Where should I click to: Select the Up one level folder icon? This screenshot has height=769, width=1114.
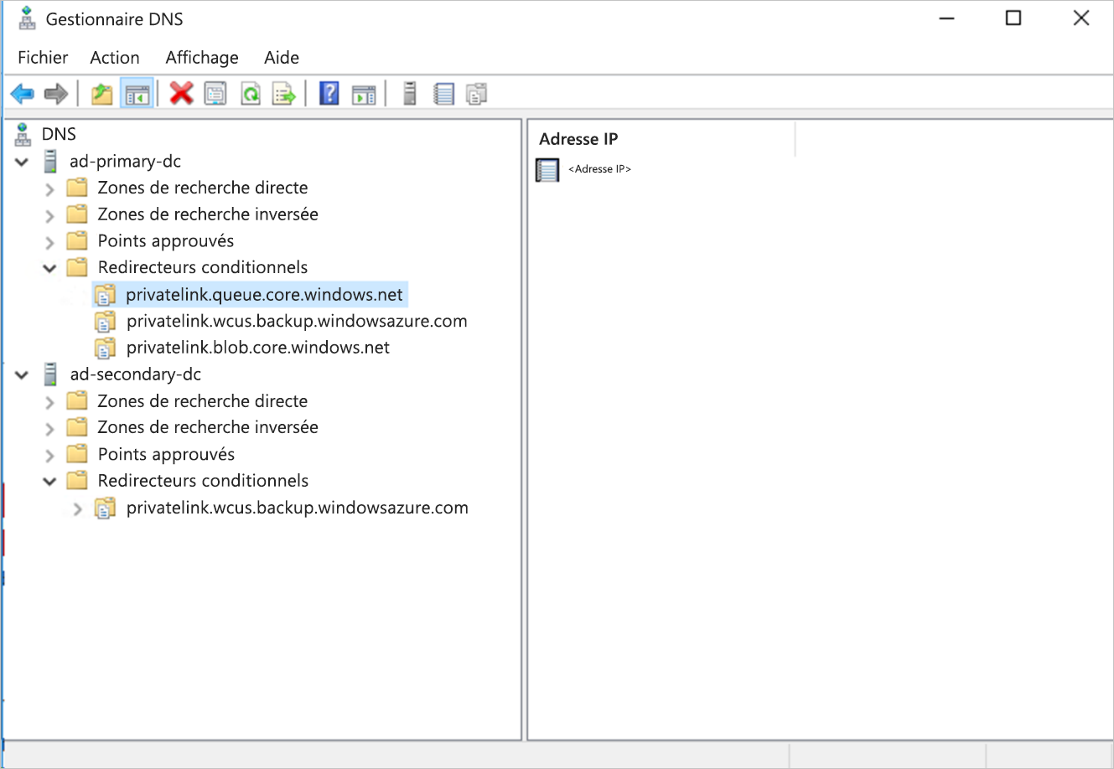(x=101, y=93)
